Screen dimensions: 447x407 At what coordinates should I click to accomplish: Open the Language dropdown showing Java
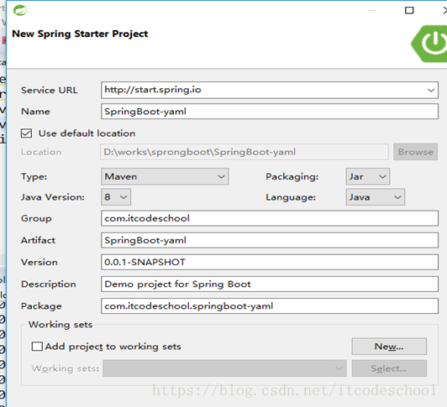click(375, 197)
